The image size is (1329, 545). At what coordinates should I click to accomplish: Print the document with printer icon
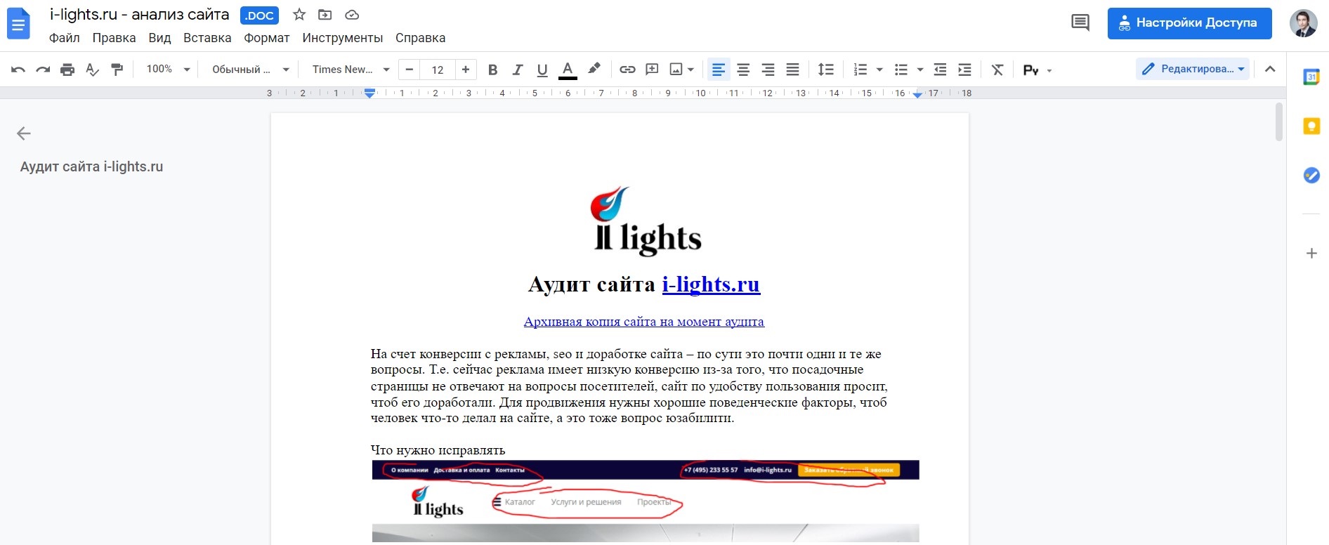(x=67, y=70)
